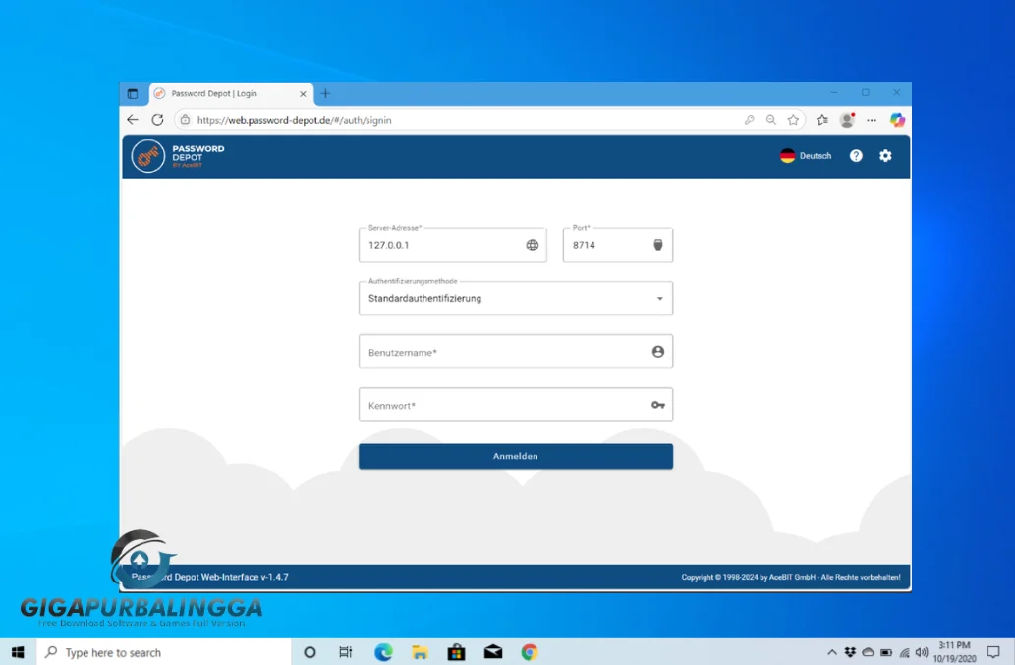Image resolution: width=1015 pixels, height=665 pixels.
Task: Click the copyright AceBIT GmbH footer text
Action: (790, 577)
